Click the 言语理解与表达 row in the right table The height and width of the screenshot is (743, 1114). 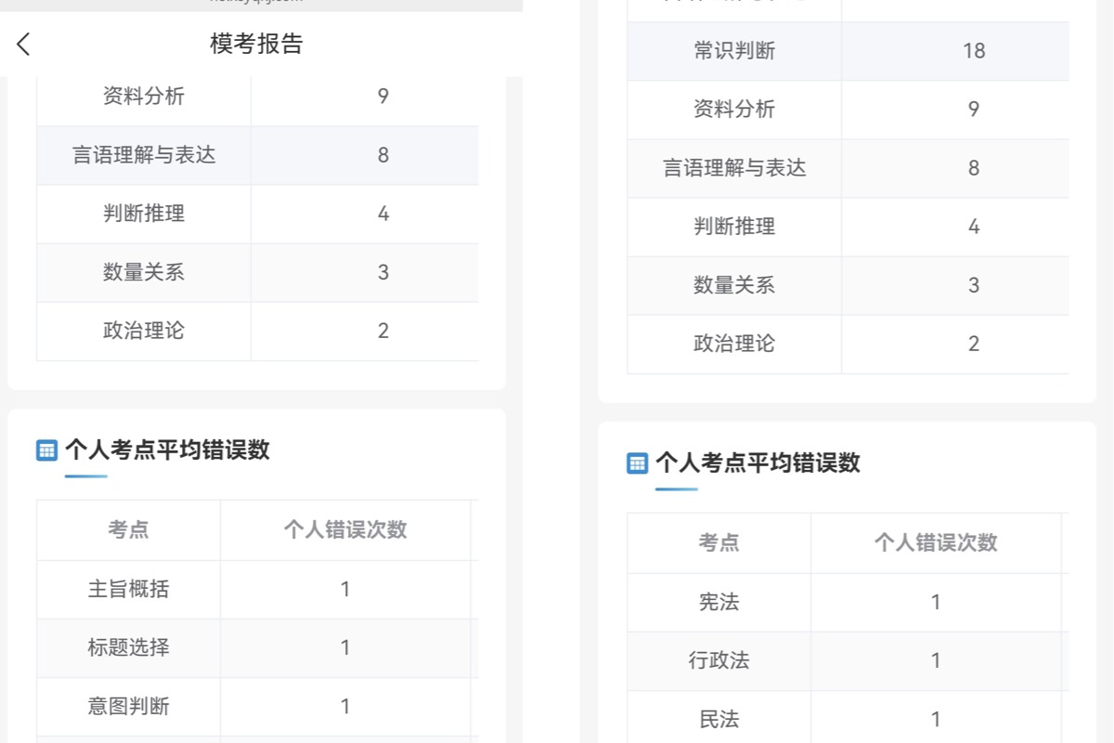coord(733,168)
